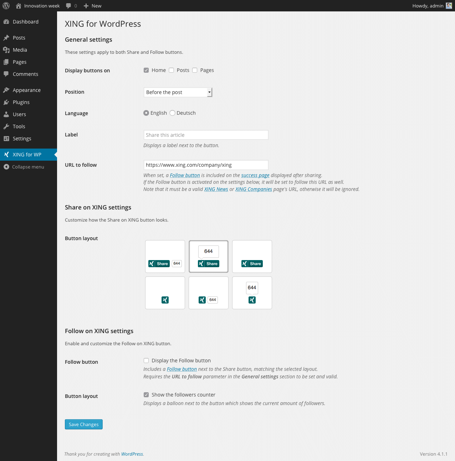
Task: Click the Pages icon in sidebar
Action: (x=6, y=62)
